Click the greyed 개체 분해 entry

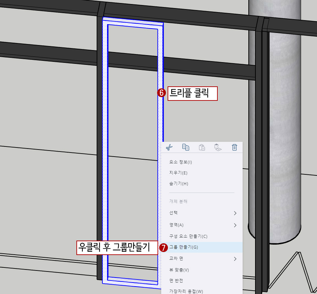click(x=202, y=201)
